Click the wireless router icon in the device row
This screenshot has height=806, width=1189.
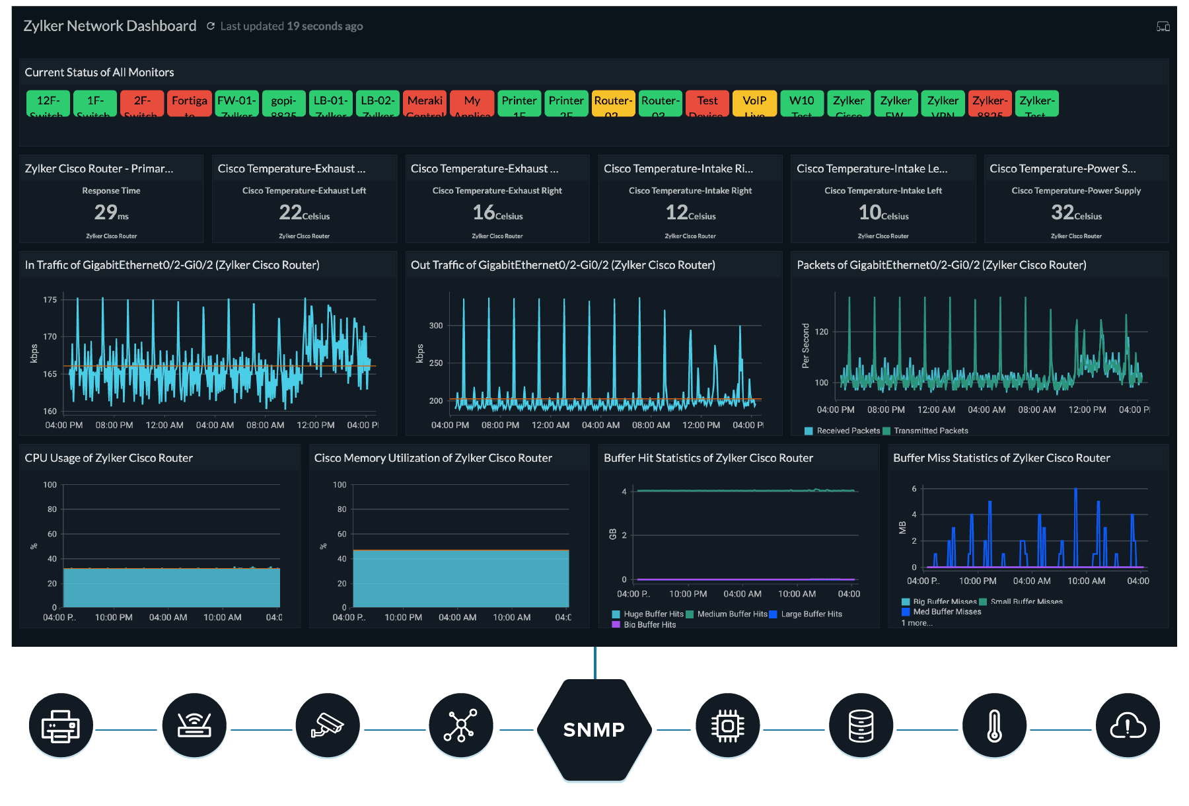[194, 725]
